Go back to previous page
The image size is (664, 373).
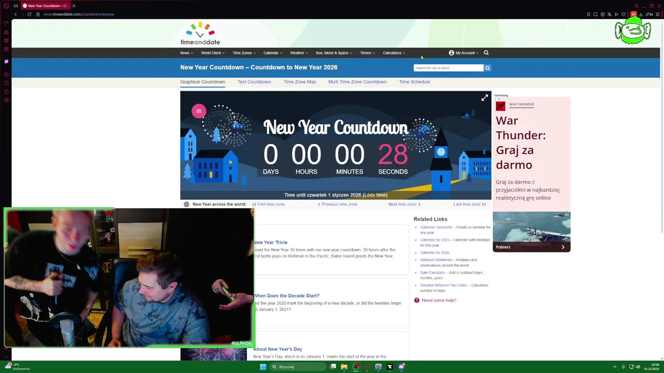pos(16,14)
